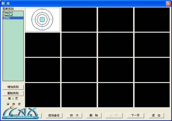Image resolution: width=172 pixels, height=121 pixels.
Task: Click the 删除 button
Action: 94,115
